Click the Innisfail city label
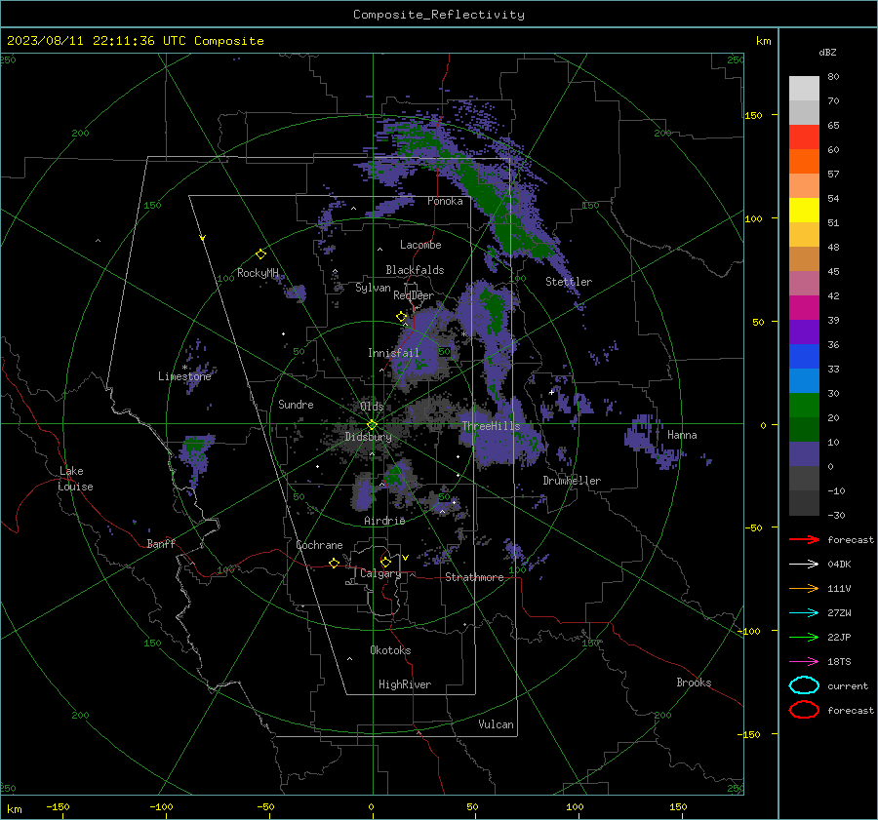This screenshot has width=878, height=820. [393, 353]
